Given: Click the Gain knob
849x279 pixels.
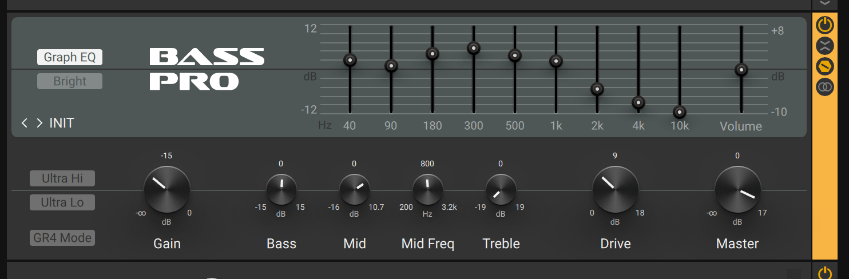Looking at the screenshot, I should click(x=167, y=190).
